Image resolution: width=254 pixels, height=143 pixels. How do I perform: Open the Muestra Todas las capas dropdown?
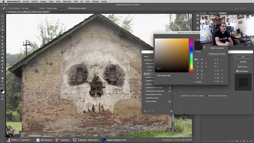56,8
